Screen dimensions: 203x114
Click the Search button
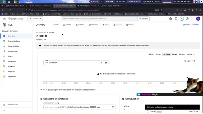pyautogui.click(x=144, y=19)
